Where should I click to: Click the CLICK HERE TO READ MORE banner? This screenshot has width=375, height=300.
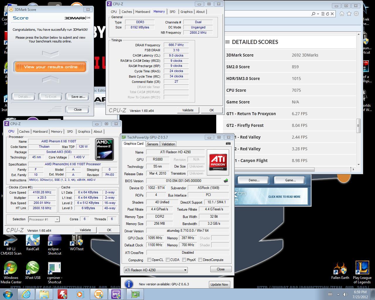[271, 196]
